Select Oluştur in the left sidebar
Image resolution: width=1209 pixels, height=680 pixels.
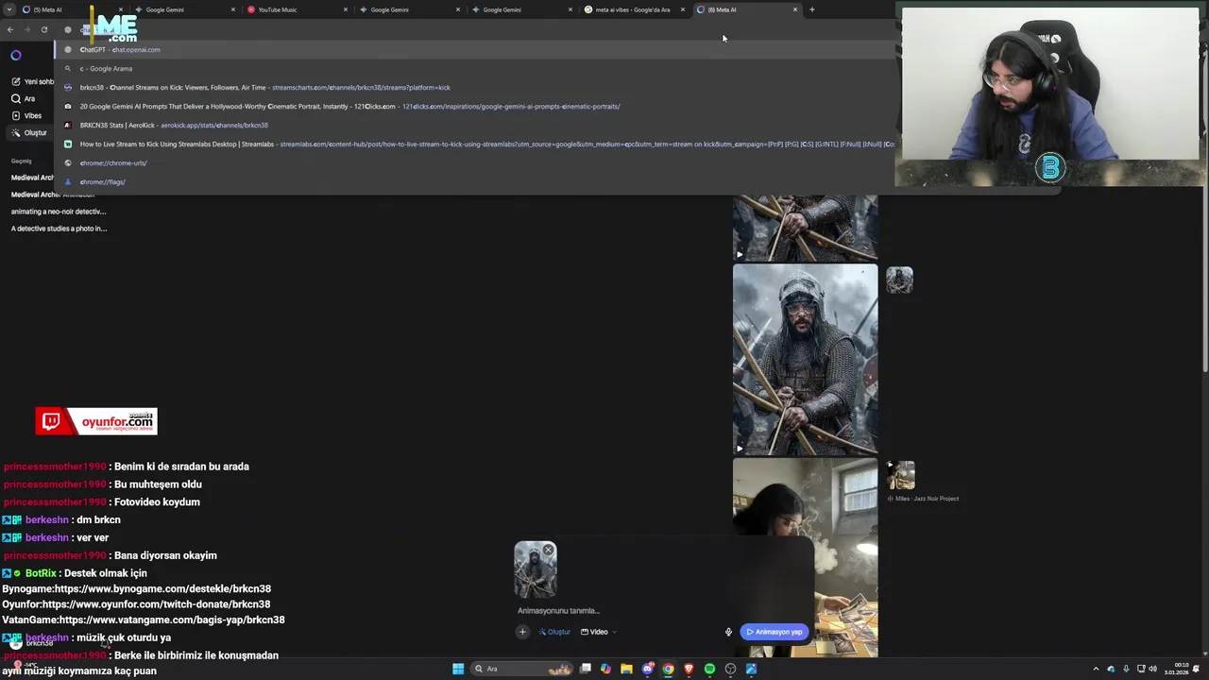click(x=29, y=133)
